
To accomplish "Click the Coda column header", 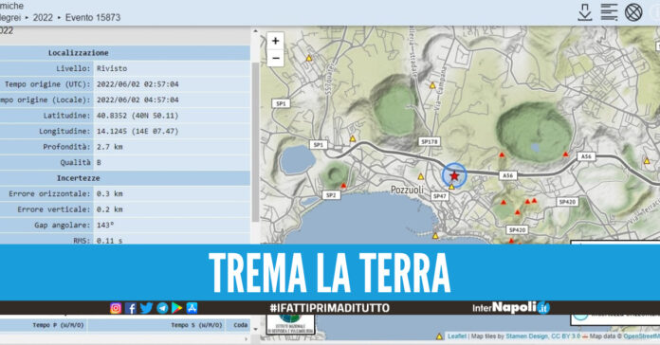I will point(240,325).
